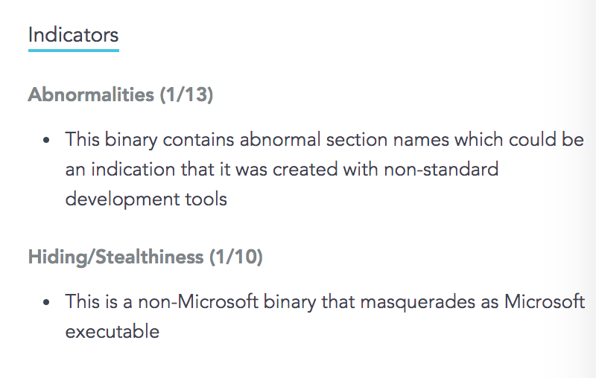Click the (1/13) count next to Abnormalities
The width and height of the screenshot is (596, 378).
[187, 95]
